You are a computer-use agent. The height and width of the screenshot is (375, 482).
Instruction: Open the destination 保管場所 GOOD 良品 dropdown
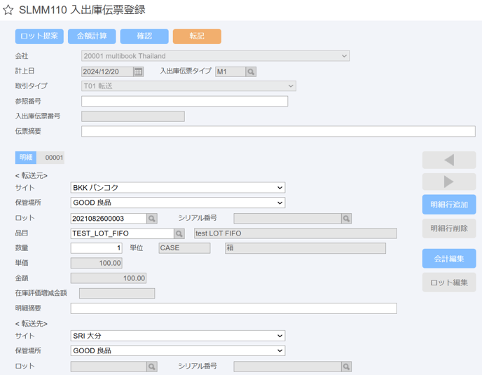178,350
